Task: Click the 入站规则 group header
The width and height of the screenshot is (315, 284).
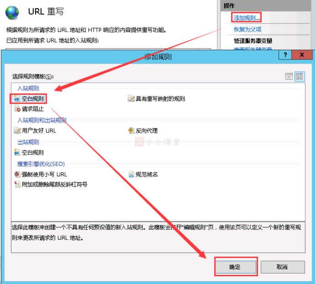Action: [28, 88]
